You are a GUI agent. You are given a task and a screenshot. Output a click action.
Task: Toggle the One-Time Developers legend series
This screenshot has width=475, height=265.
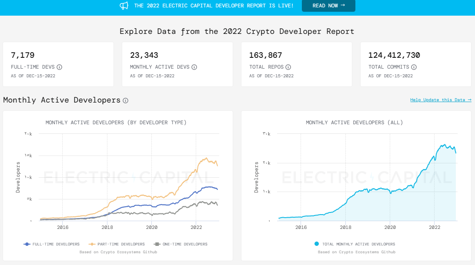click(x=181, y=244)
